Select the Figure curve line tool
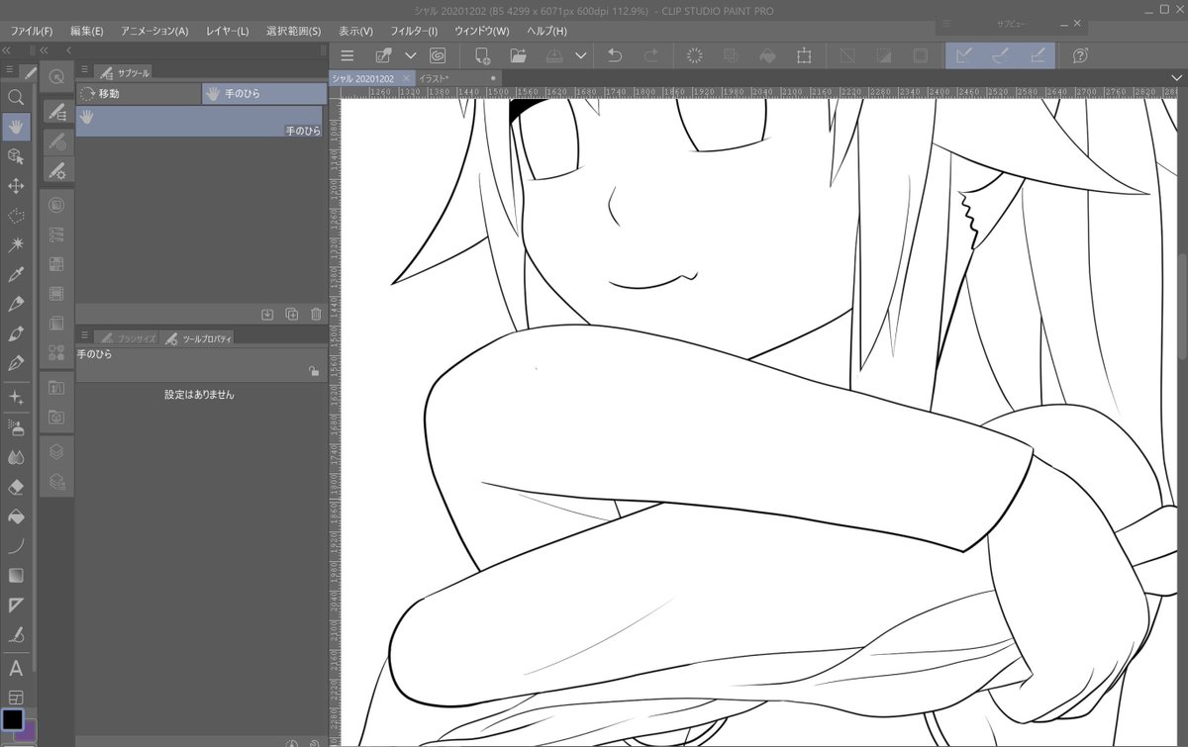This screenshot has height=747, width=1188. point(16,545)
